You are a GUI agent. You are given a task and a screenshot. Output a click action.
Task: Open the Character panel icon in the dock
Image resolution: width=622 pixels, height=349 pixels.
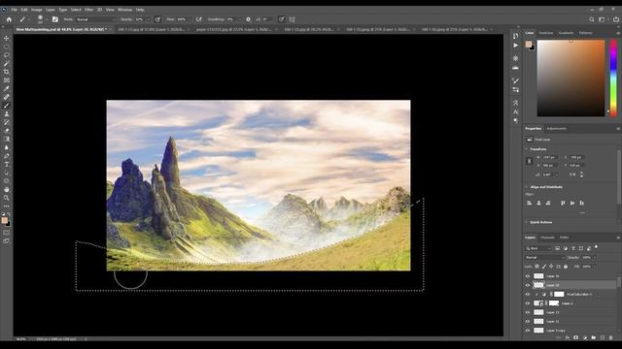pos(515,112)
